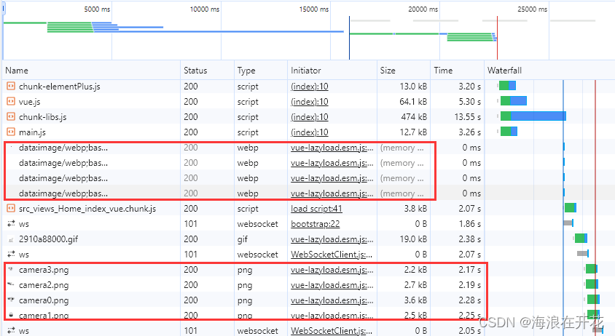
Task: Select the camera2.png request name
Action: (44, 285)
